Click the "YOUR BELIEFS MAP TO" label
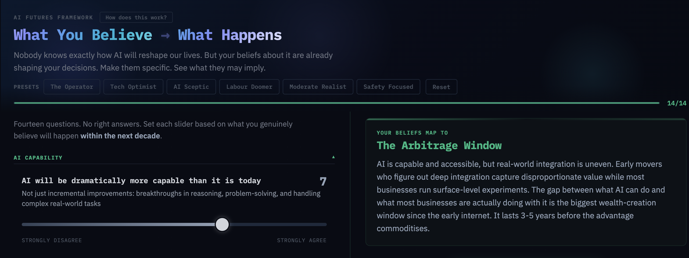 (x=412, y=132)
